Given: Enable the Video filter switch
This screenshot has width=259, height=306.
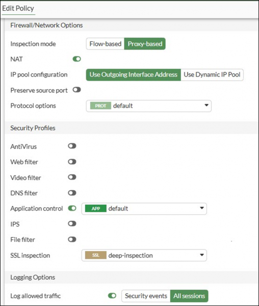Looking at the screenshot, I should coord(72,177).
